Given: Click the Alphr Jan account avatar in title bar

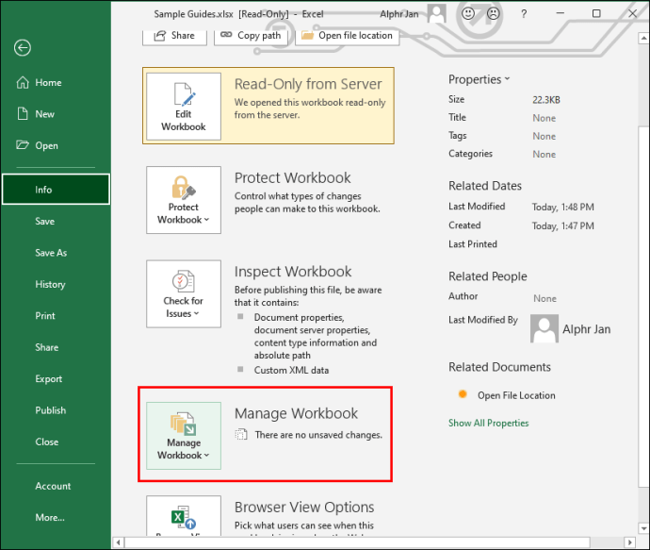Looking at the screenshot, I should pyautogui.click(x=437, y=14).
